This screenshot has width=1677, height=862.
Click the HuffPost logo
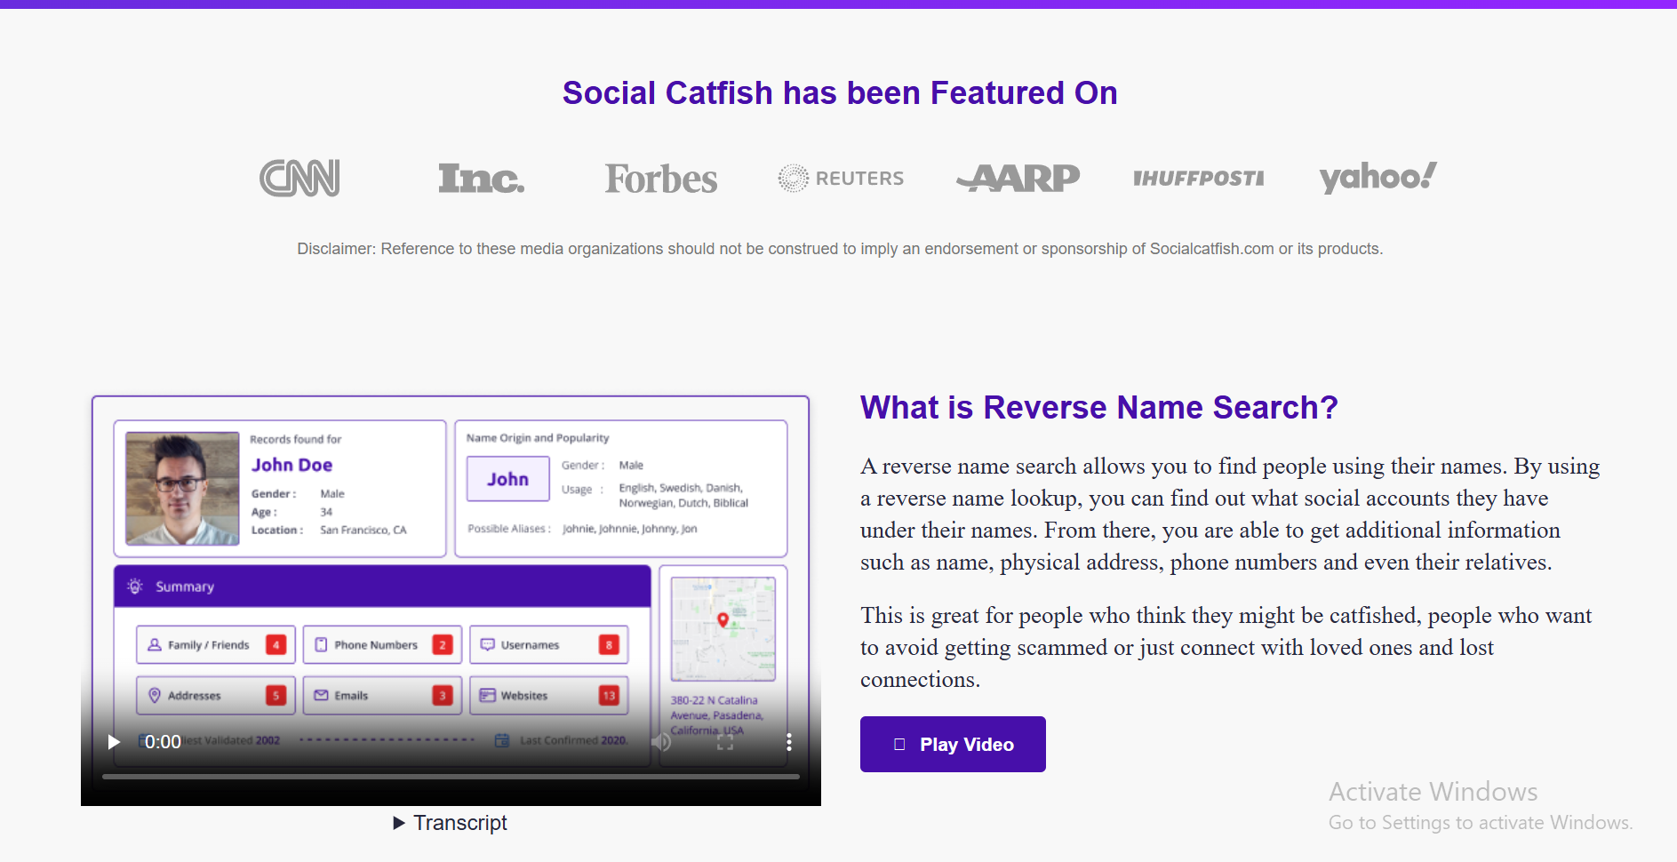point(1198,179)
